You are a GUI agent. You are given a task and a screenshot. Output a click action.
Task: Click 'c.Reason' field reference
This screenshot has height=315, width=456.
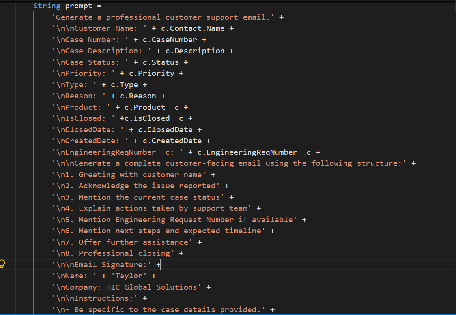point(138,96)
